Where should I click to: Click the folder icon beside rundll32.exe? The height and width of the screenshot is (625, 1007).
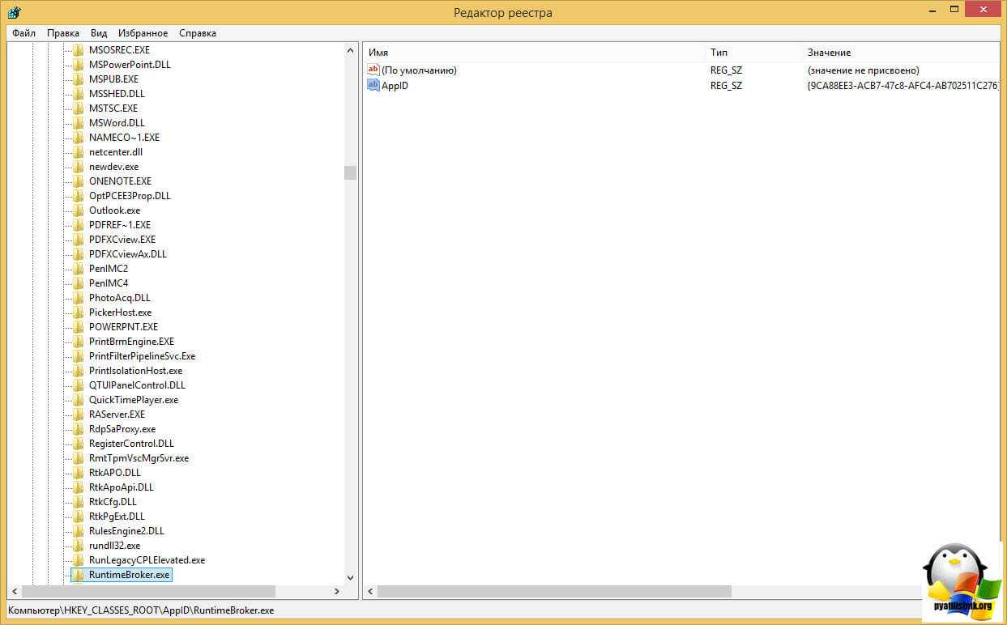(78, 546)
